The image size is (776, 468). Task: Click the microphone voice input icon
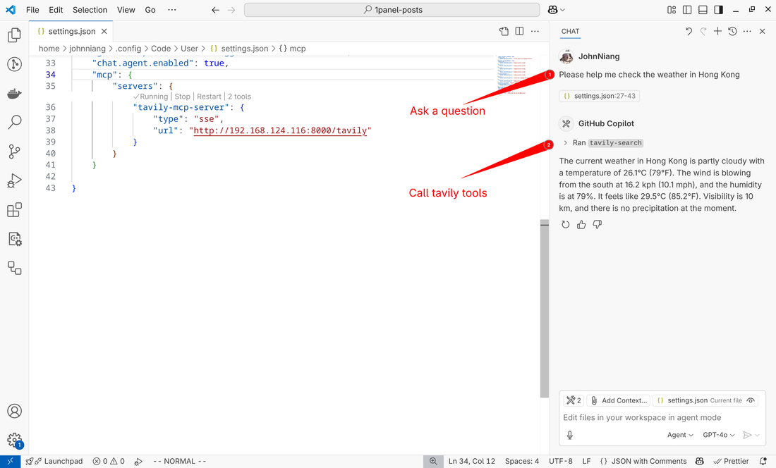pyautogui.click(x=570, y=435)
